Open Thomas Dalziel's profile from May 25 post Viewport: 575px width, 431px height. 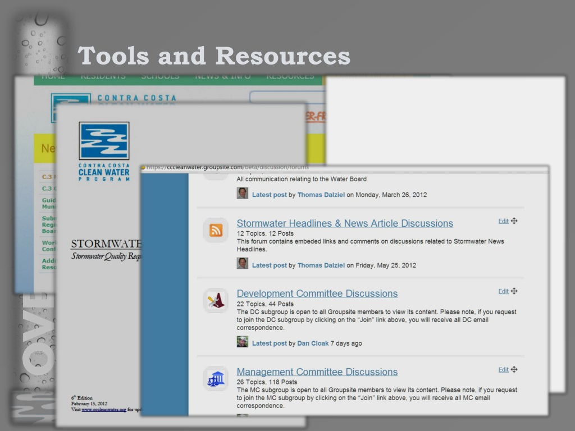(x=321, y=265)
